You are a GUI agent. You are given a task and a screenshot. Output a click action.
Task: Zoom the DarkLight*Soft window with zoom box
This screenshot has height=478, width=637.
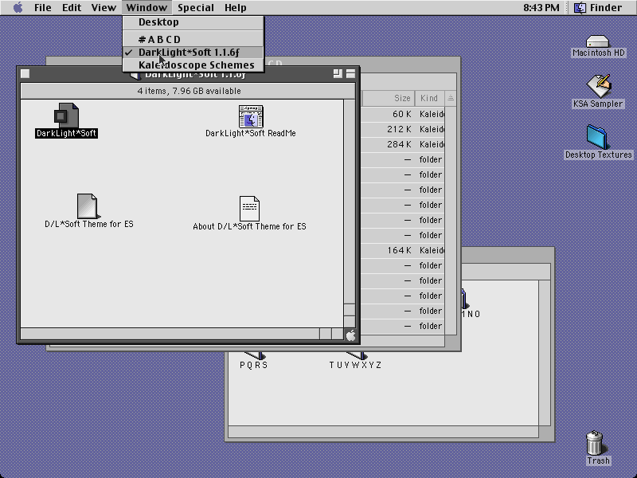tap(338, 73)
